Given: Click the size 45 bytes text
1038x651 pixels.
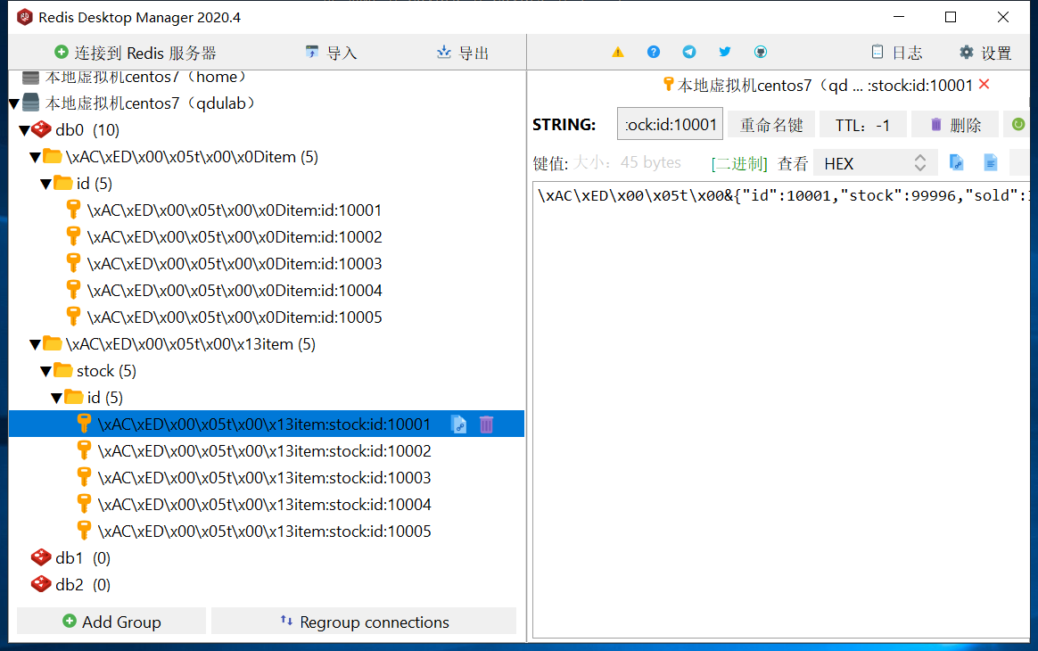Looking at the screenshot, I should [x=627, y=162].
